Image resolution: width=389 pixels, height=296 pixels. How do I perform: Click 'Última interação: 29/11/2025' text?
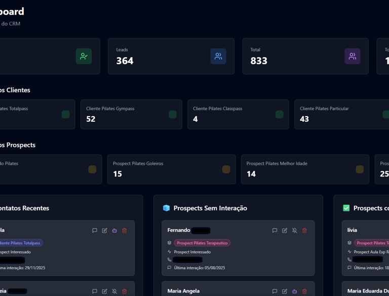coord(23,268)
